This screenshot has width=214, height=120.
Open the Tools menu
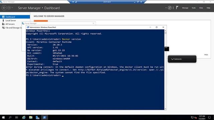194,8
